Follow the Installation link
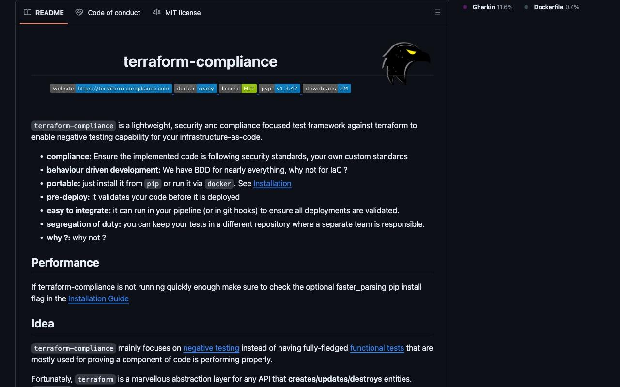Screen dimensions: 620x387 pos(272,183)
